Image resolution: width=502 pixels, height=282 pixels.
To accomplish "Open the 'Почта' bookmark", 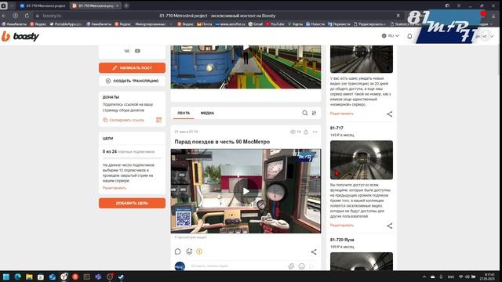I will (204, 24).
